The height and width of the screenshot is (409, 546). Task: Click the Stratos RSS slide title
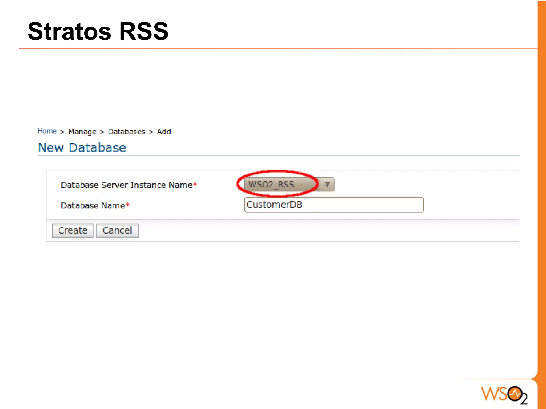98,31
